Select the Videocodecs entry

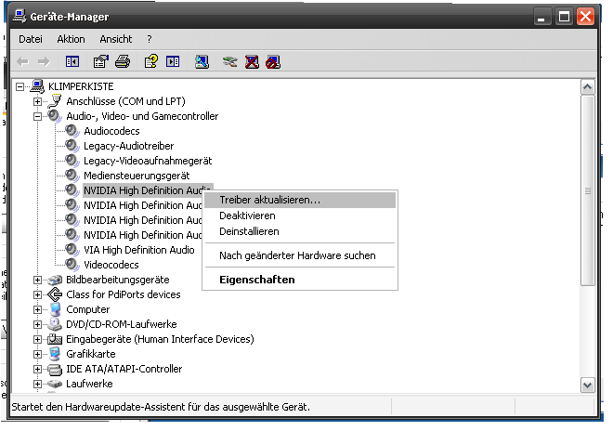[x=111, y=265]
